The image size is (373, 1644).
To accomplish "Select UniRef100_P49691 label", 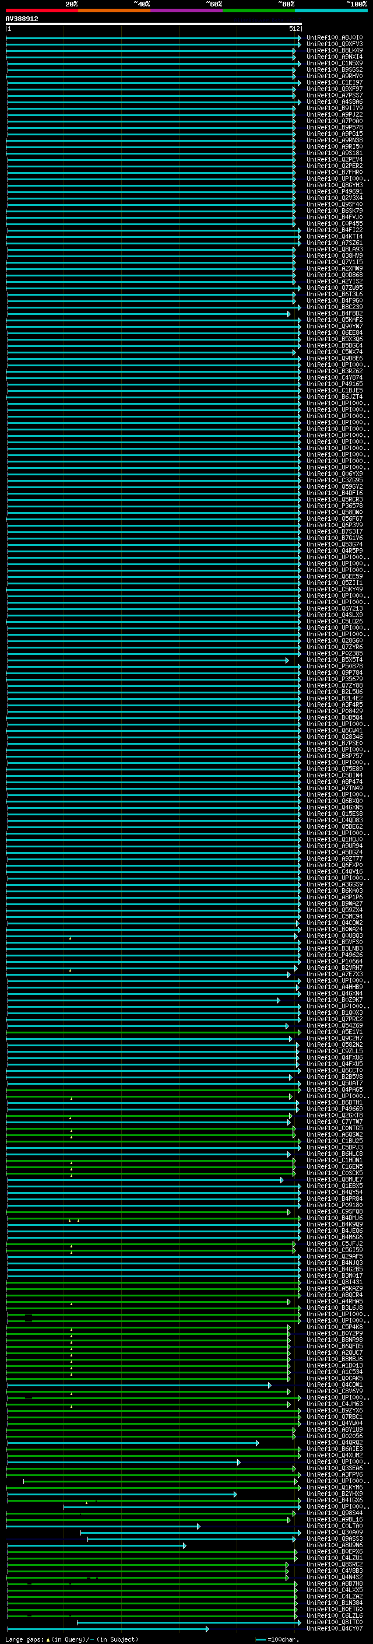I will click(335, 191).
